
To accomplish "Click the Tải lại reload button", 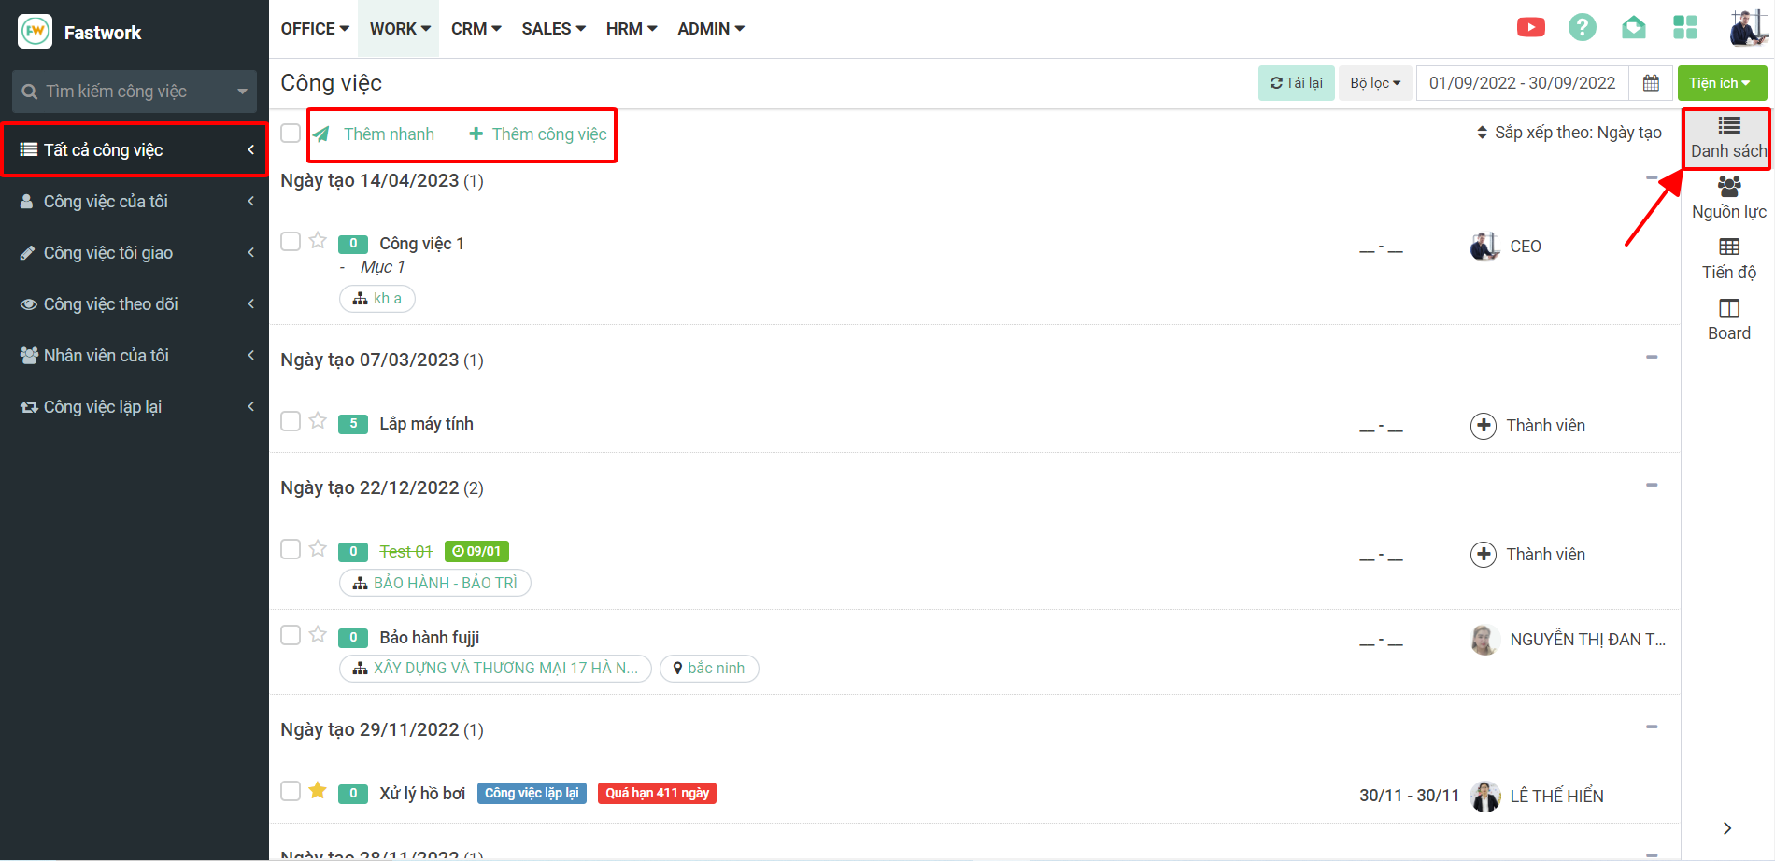I will tap(1296, 83).
